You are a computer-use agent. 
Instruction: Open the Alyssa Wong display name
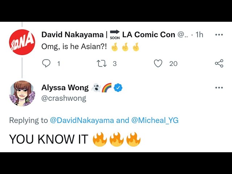(65, 88)
